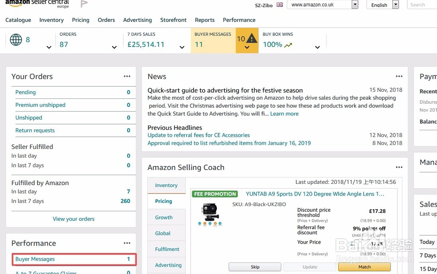Open the Performance panel options ellipsis
This screenshot has width=437, height=274.
point(127,243)
